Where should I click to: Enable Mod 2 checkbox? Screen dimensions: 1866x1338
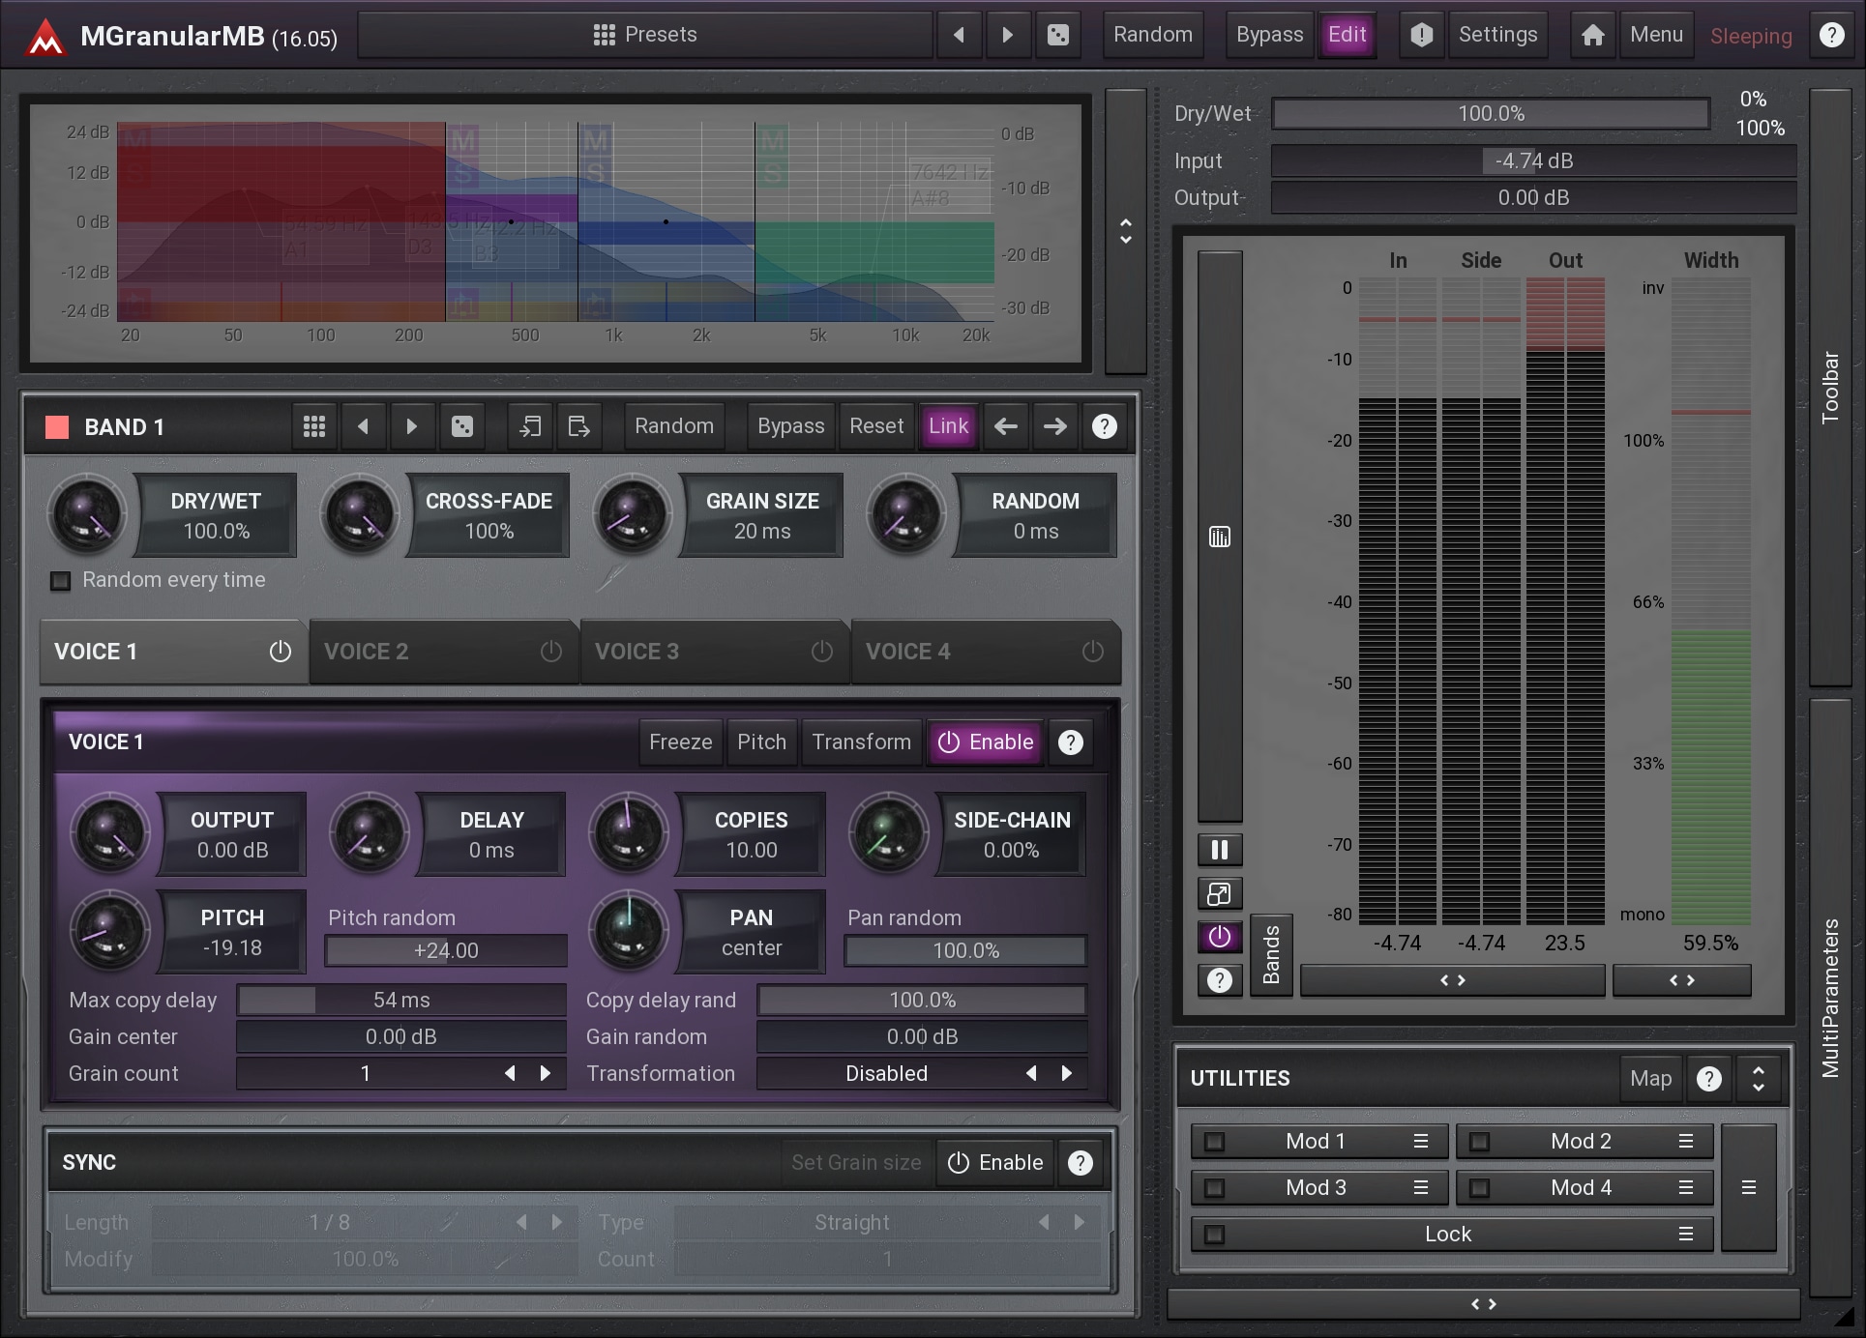pyautogui.click(x=1479, y=1142)
